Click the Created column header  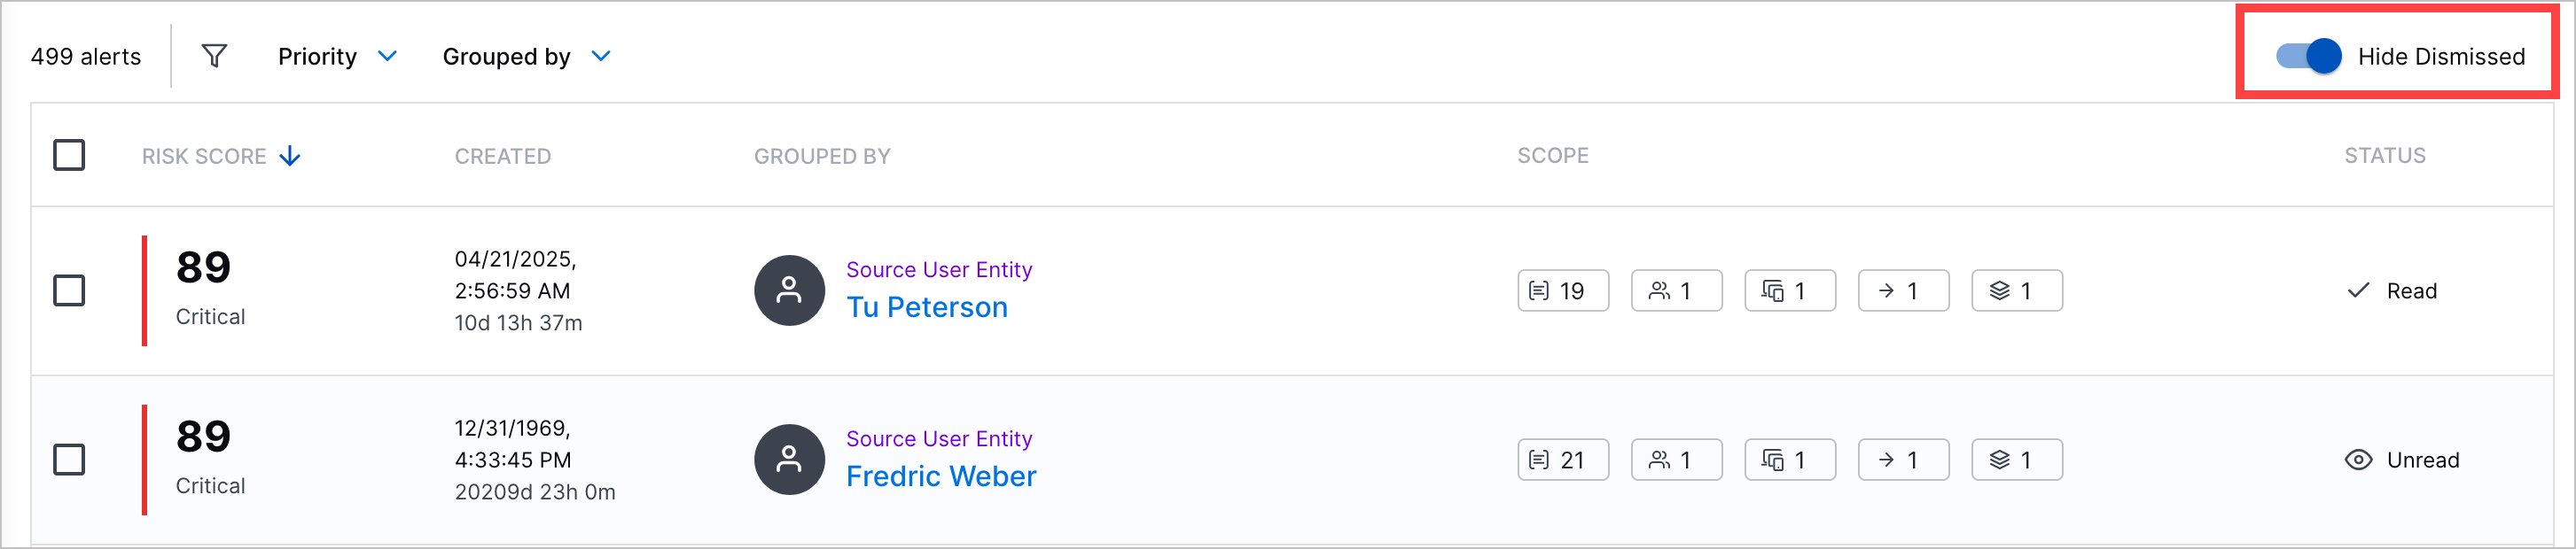(x=503, y=157)
